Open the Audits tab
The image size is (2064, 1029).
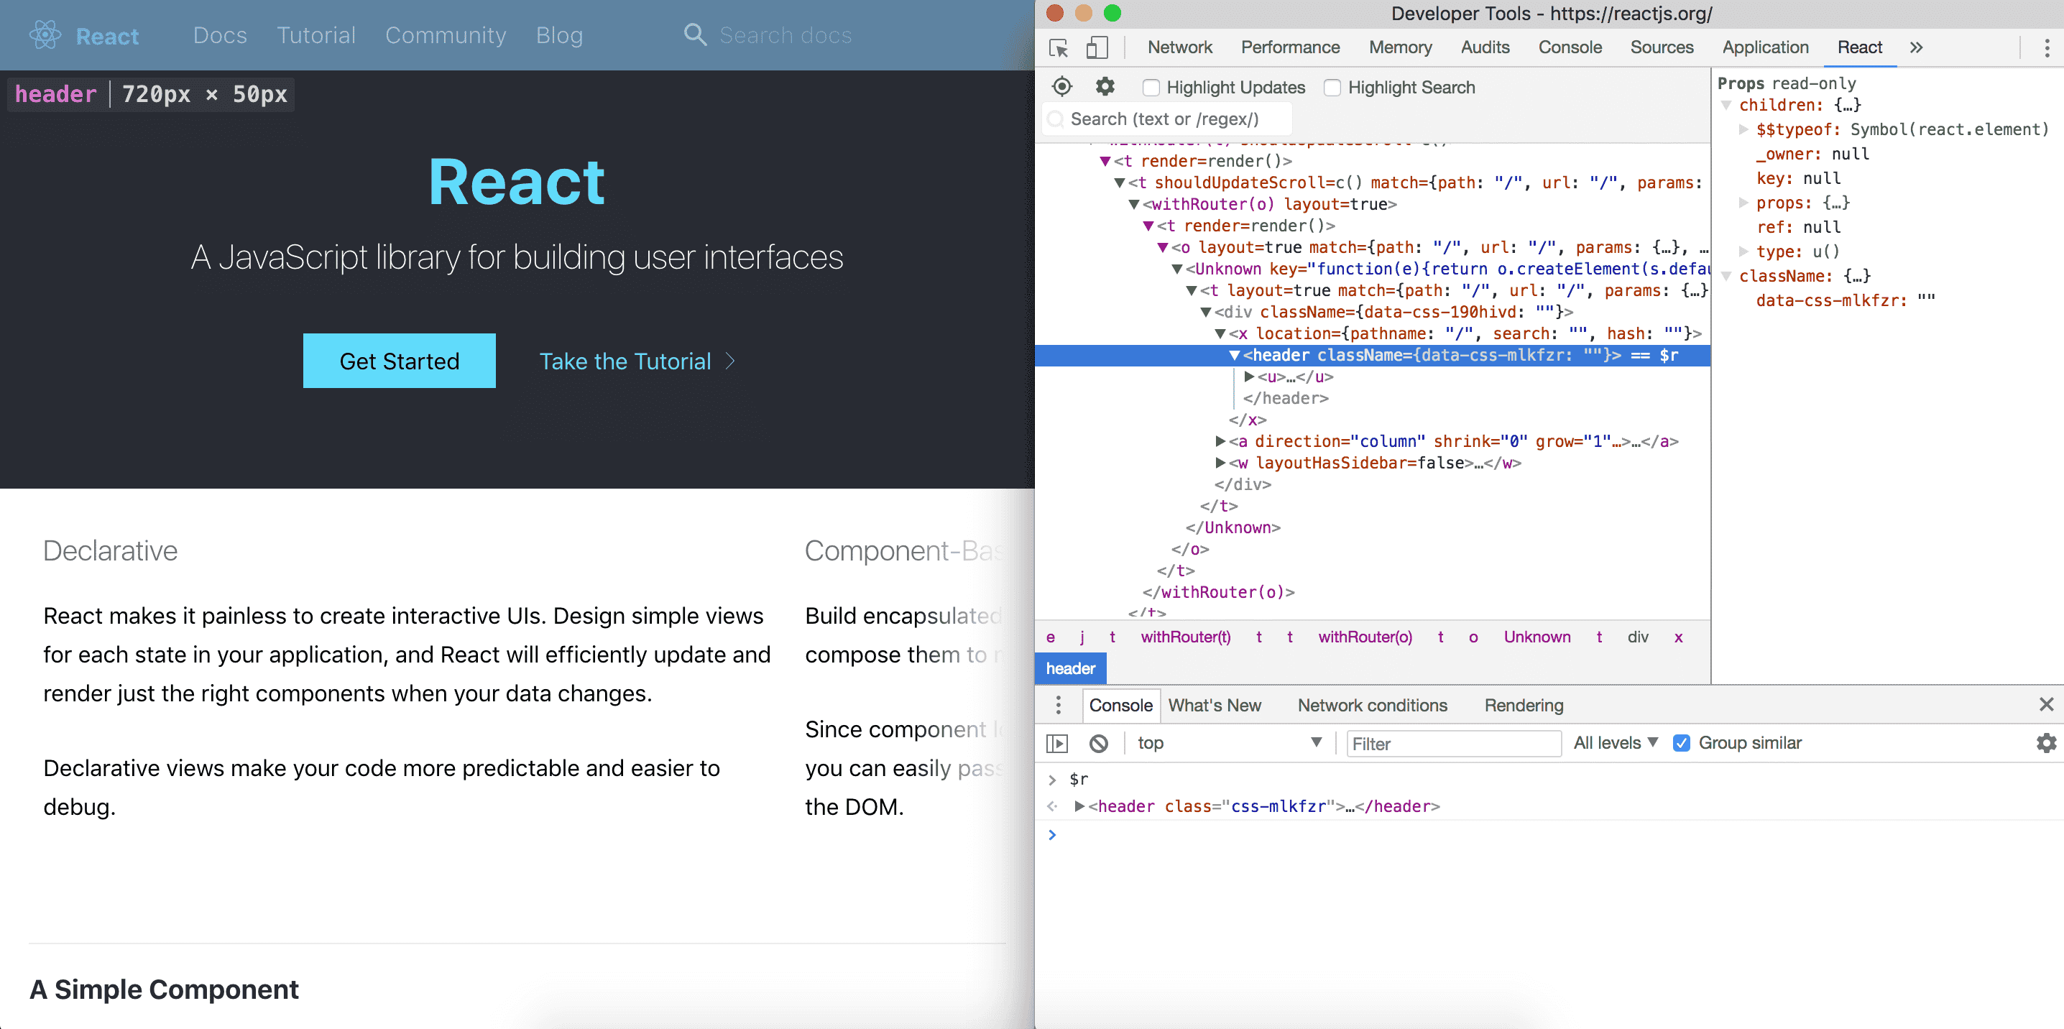coord(1485,47)
